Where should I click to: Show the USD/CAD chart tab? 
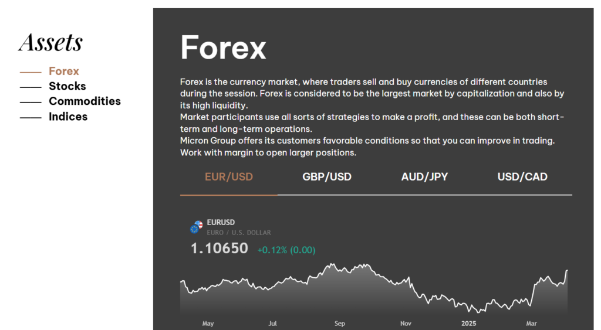tap(522, 176)
